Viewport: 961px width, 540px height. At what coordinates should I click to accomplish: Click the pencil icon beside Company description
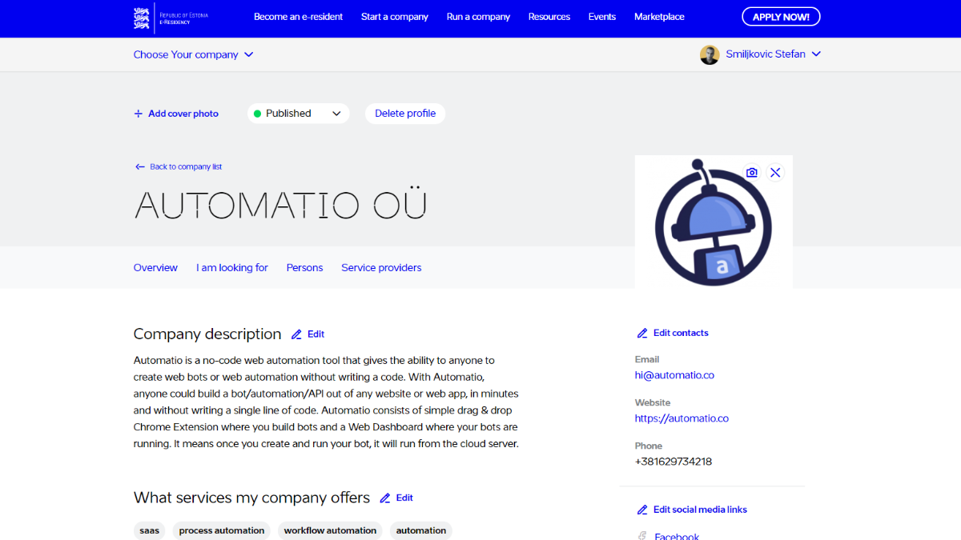[296, 334]
